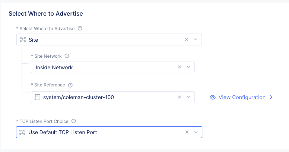Screen dimensions: 289x152
Task: Click help icon beside TCP Listen Port Choice
Action: (74, 121)
